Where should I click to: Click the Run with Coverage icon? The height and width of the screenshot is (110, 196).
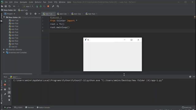pos(44,6)
